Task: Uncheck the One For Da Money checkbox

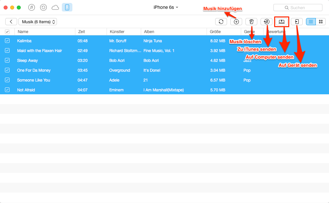Action: [7, 70]
